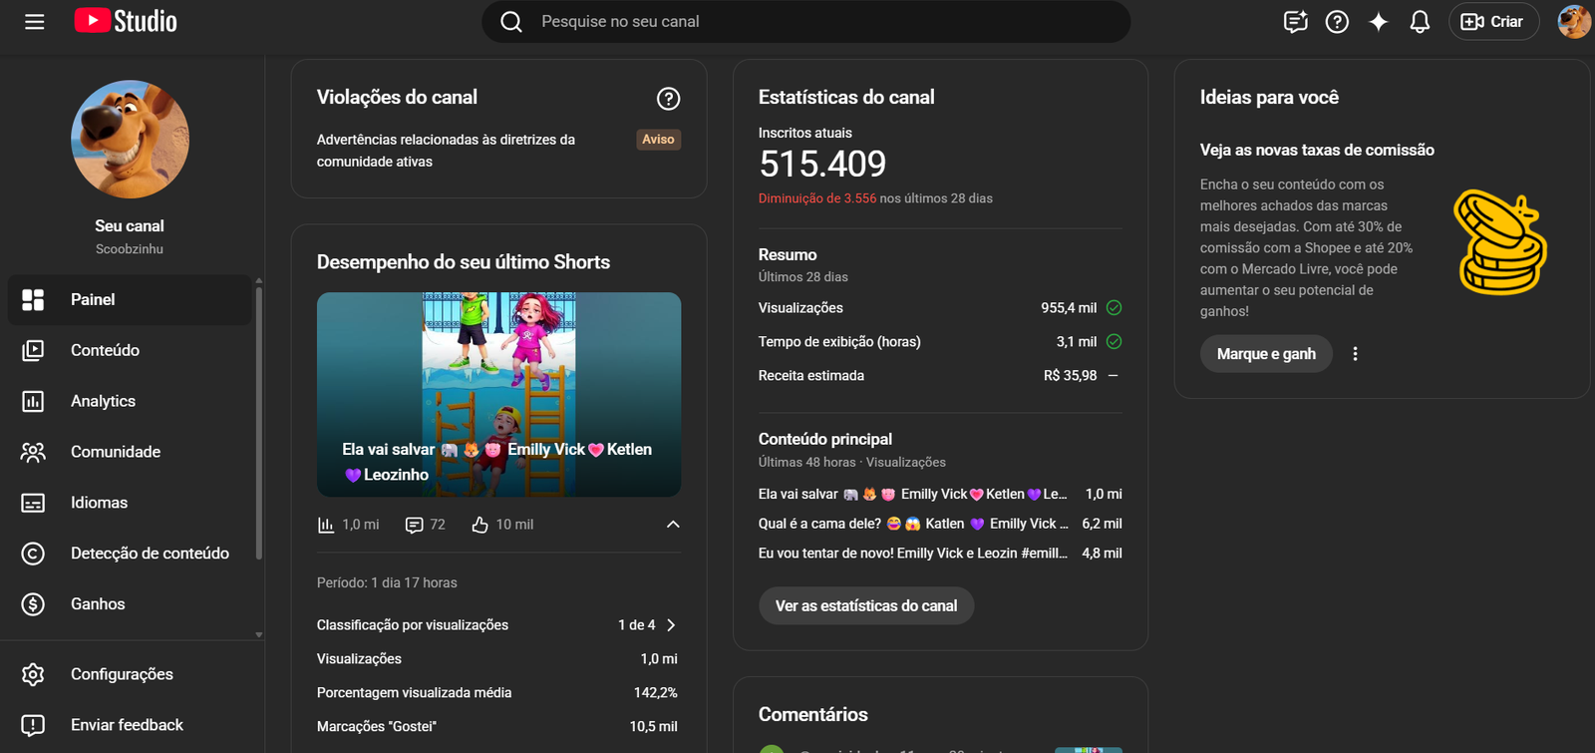Open the 'Classificação por visualizações' arrow
Image resolution: width=1595 pixels, height=753 pixels.
tap(671, 625)
